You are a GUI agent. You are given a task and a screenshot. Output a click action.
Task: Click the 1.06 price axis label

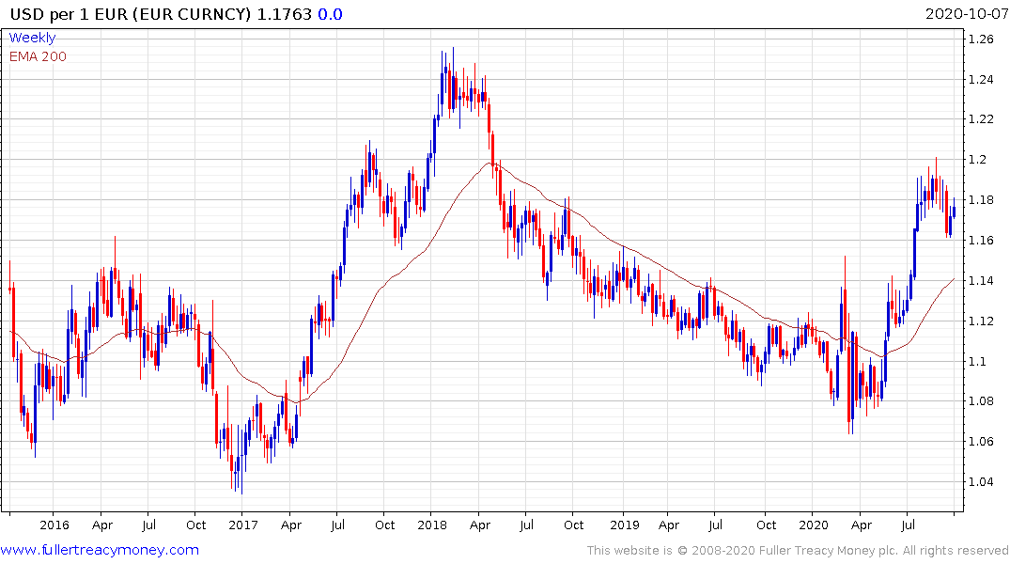[x=981, y=442]
